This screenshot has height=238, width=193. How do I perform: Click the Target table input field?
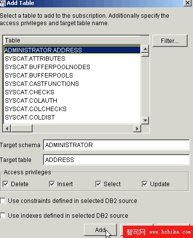click(x=116, y=159)
